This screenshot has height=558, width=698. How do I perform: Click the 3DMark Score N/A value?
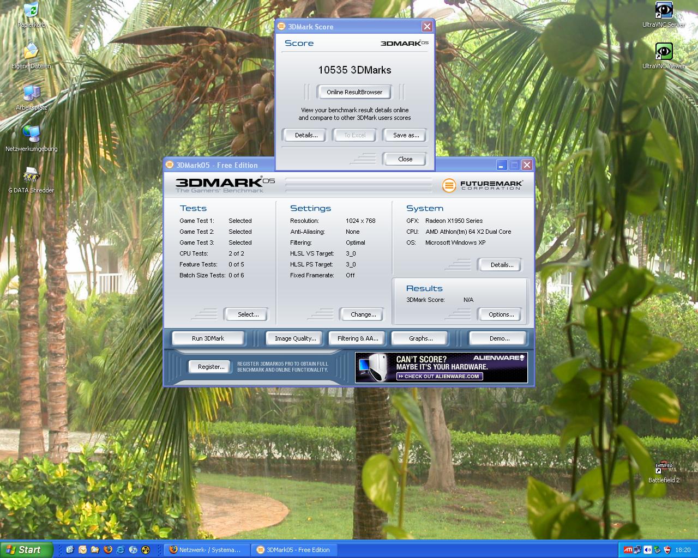(468, 300)
